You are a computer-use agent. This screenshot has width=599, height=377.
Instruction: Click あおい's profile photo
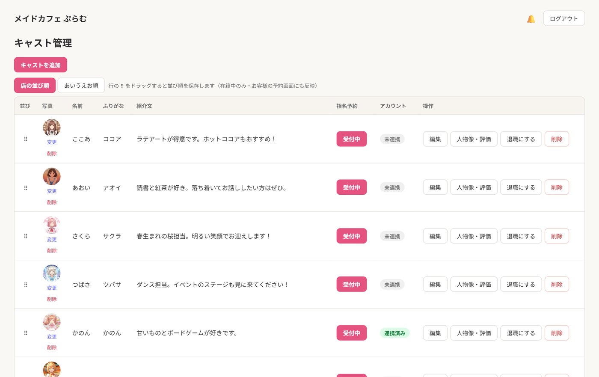click(52, 176)
